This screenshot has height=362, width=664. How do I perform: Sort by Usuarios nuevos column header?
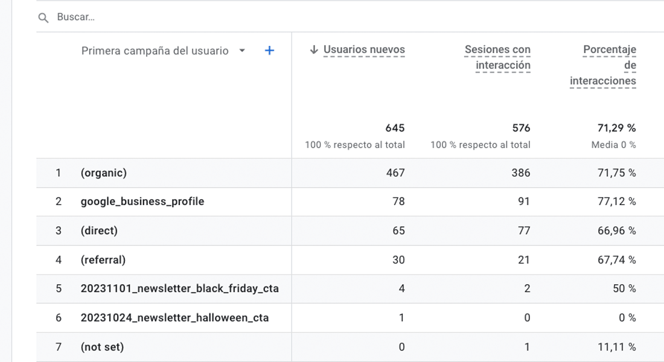pos(364,50)
